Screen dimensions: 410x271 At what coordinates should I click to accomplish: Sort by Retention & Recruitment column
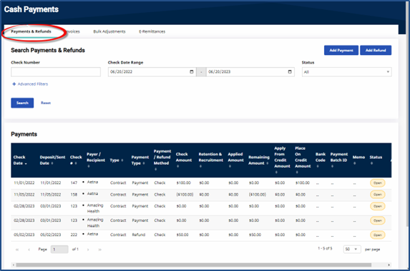211,160
